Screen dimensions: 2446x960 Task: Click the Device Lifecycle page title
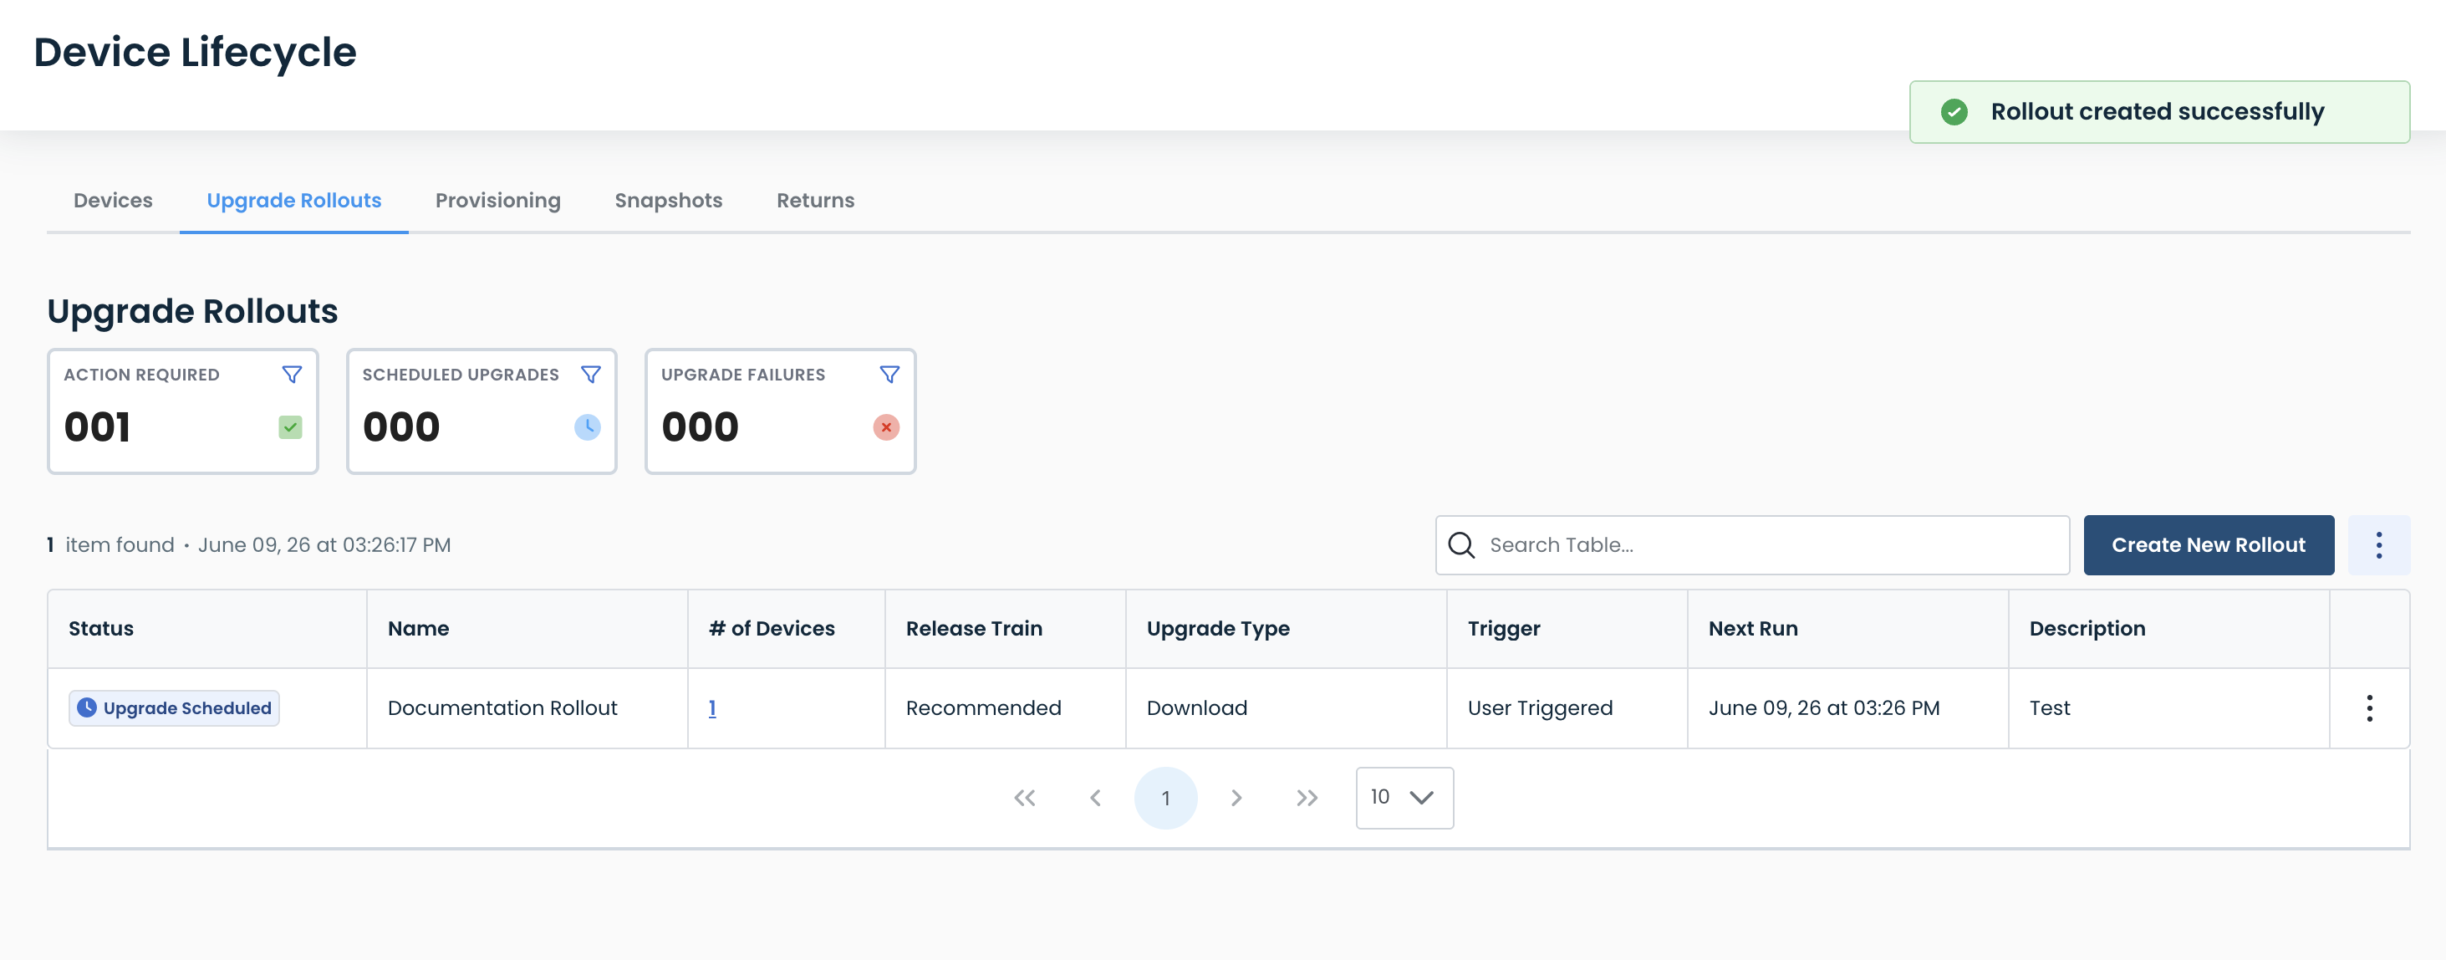click(195, 52)
